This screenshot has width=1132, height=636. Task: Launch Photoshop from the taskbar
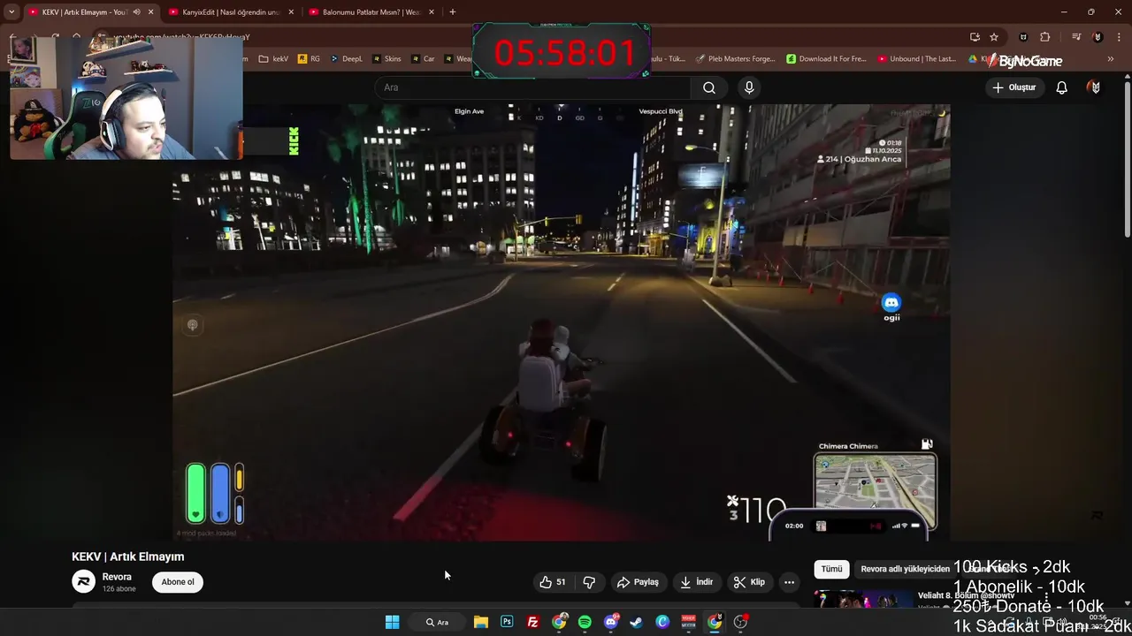click(x=507, y=622)
